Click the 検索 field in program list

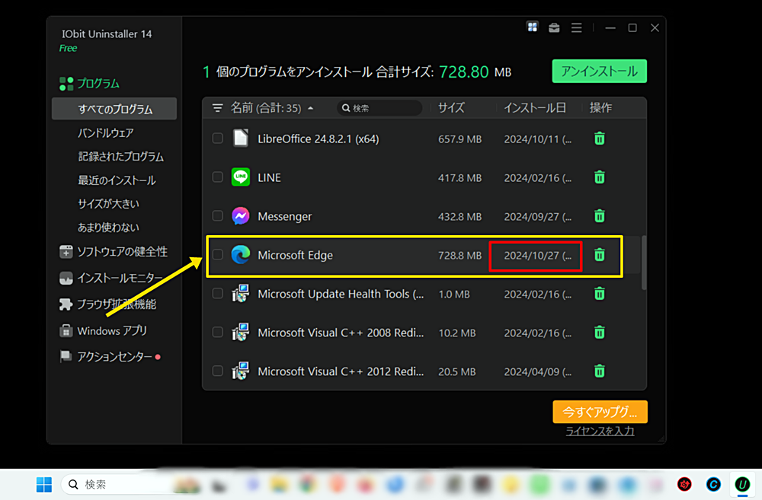(x=379, y=108)
